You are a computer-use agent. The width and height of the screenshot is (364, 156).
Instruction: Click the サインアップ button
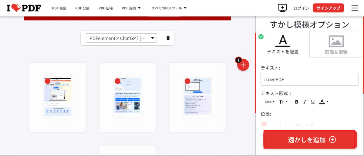329,8
